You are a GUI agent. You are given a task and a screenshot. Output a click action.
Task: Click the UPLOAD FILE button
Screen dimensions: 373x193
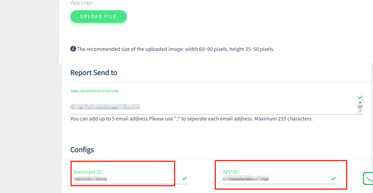point(98,17)
